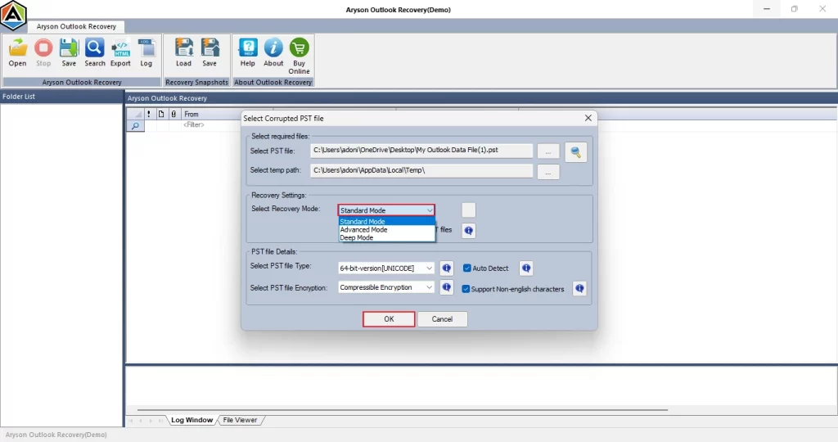Switch to the File Viewer tab

coord(240,420)
